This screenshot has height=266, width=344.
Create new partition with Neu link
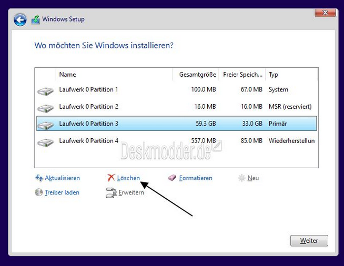click(x=253, y=178)
